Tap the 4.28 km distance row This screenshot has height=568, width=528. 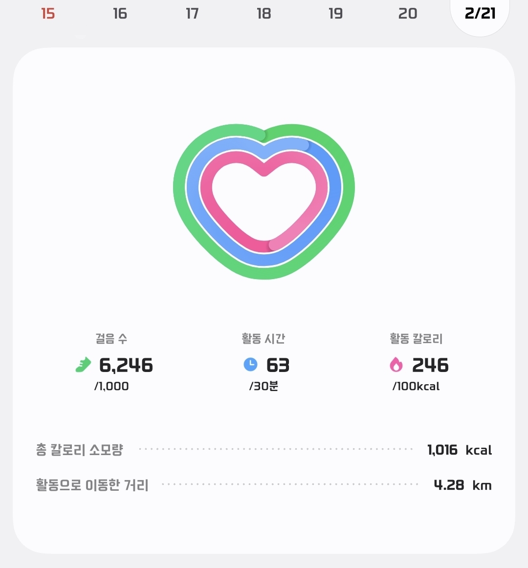pyautogui.click(x=264, y=485)
